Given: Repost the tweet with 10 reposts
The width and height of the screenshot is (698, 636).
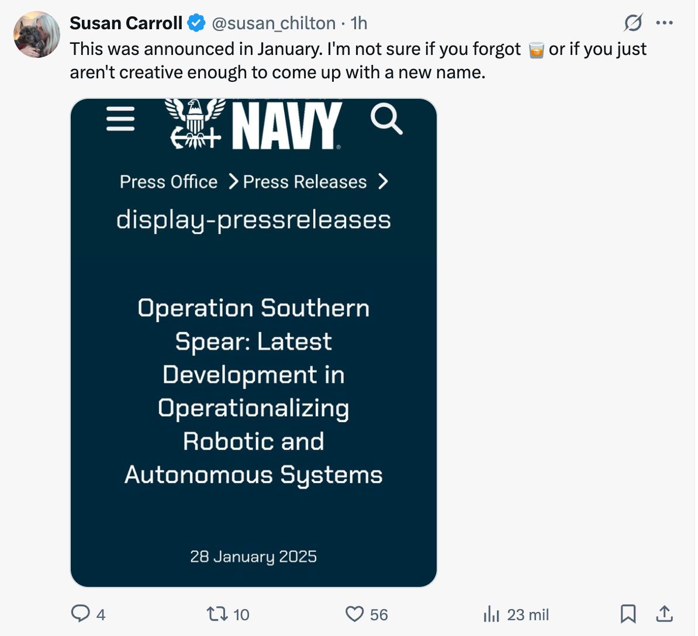Looking at the screenshot, I should tap(217, 614).
